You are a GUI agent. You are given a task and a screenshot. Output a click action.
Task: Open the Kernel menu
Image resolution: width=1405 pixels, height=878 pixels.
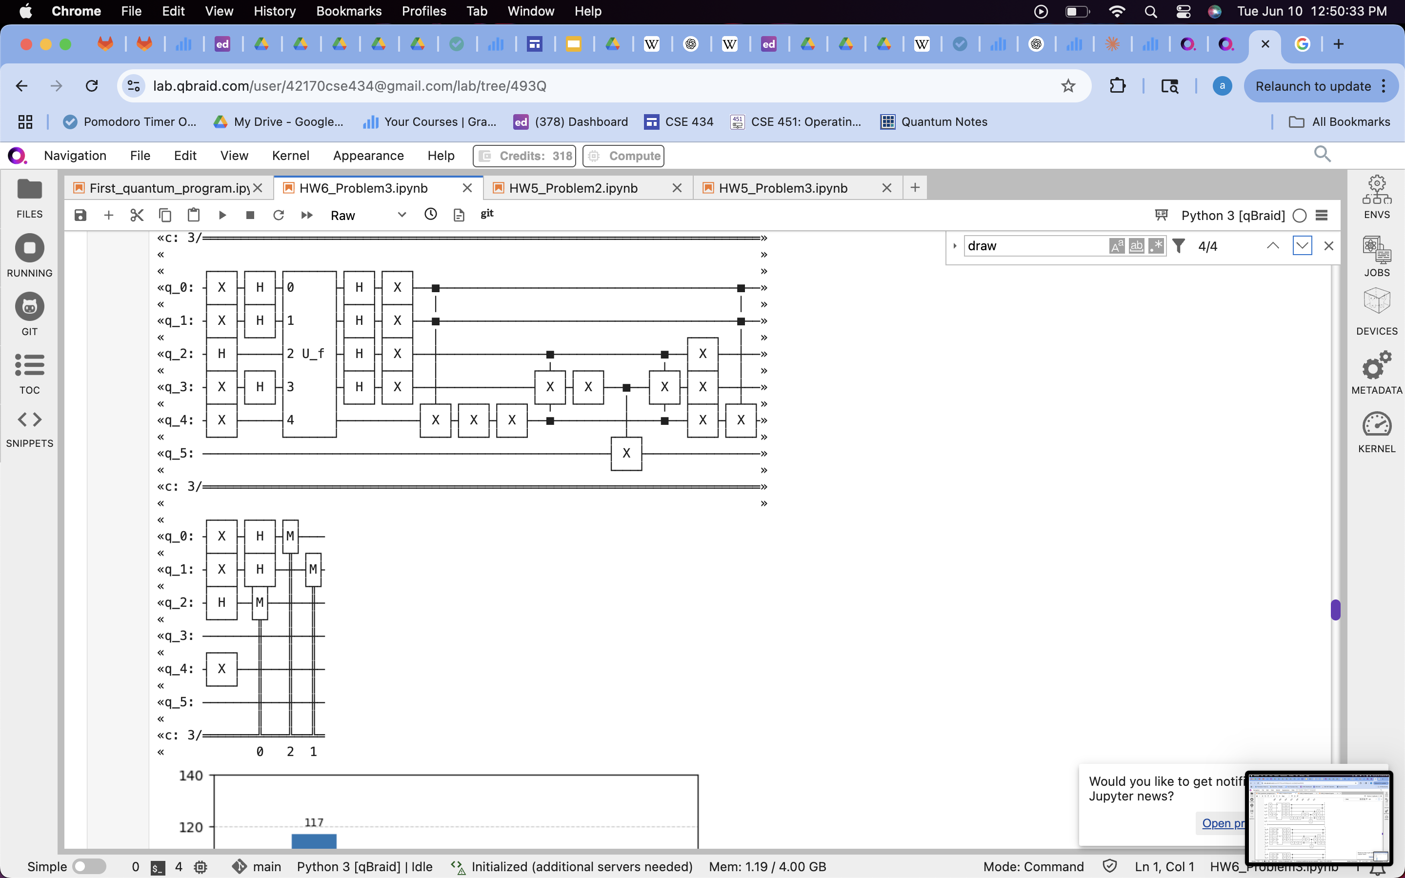click(290, 156)
